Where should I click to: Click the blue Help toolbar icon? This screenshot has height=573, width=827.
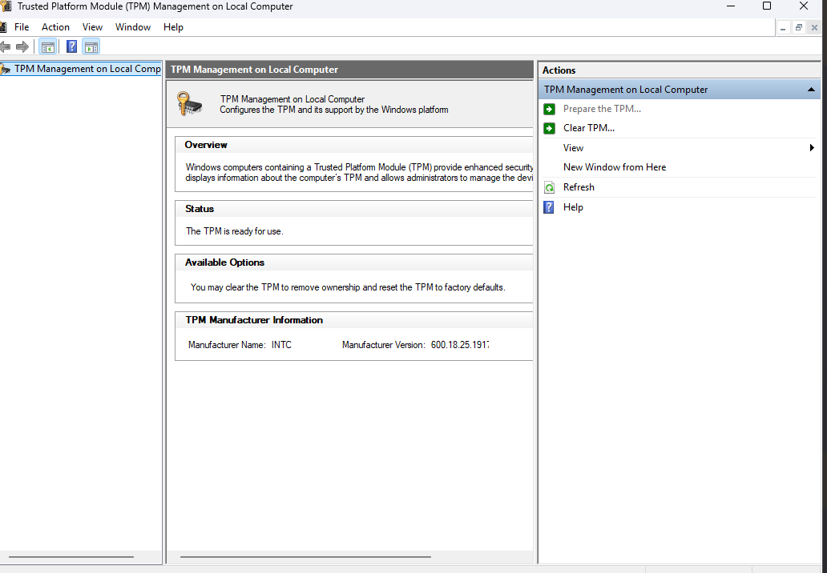coord(72,47)
